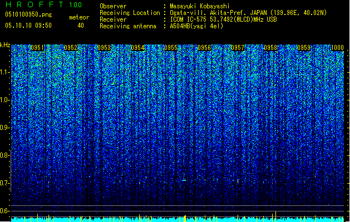Click the 0.8 frequency axis label
This screenshot has width=350, height=222.
5,155
